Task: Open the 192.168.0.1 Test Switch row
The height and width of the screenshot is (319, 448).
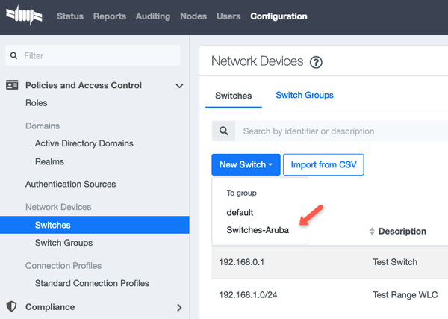Action: (x=329, y=262)
